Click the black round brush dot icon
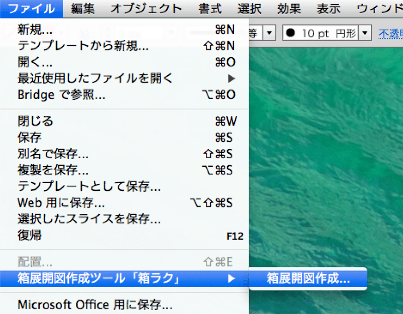The height and width of the screenshot is (314, 403). pos(291,33)
